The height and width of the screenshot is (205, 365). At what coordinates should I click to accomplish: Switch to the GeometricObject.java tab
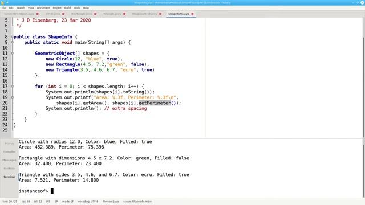[19, 14]
